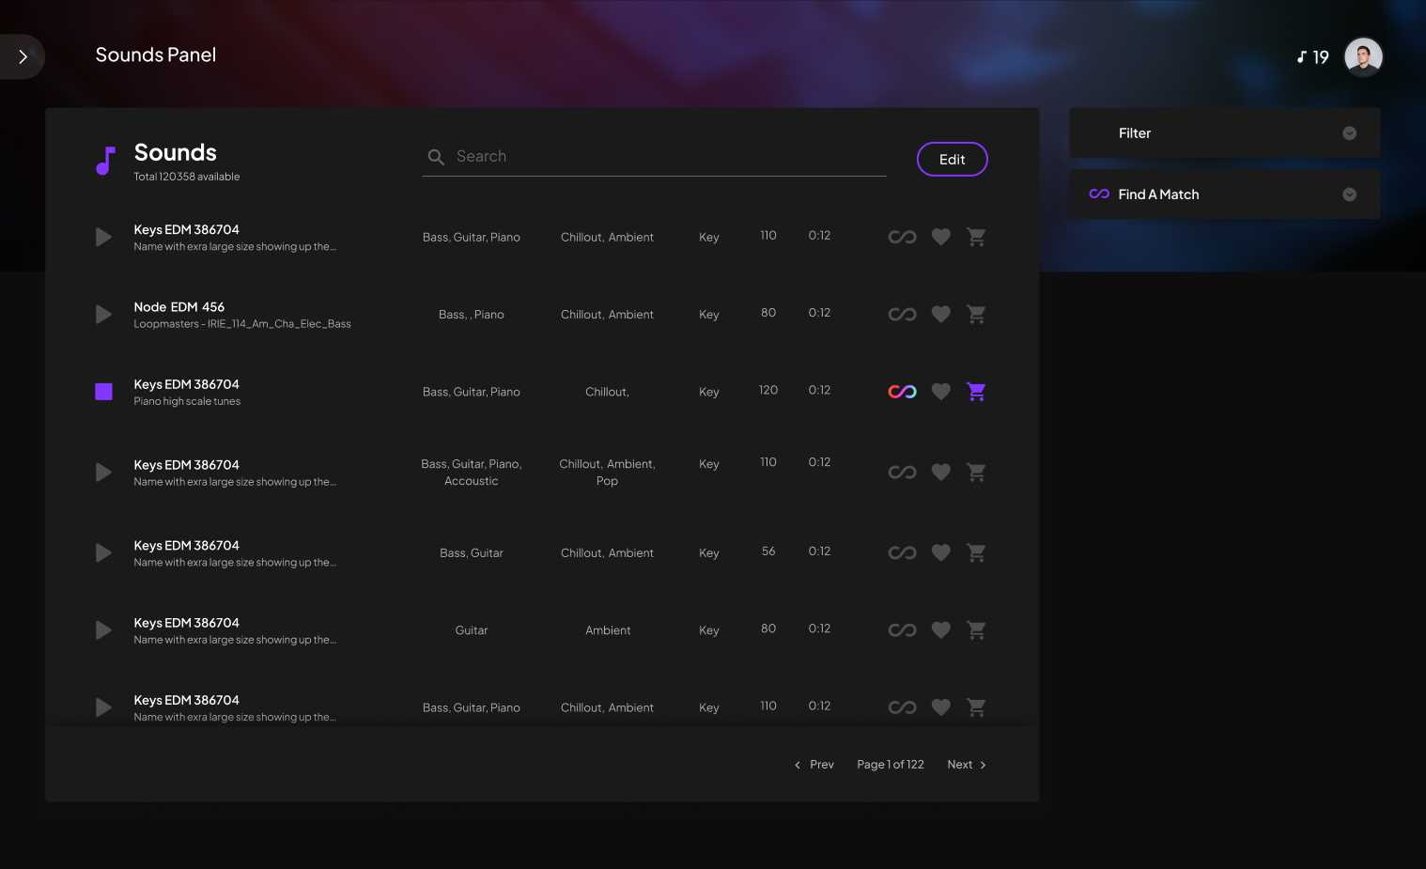Click the music note counter showing 19

[1312, 56]
